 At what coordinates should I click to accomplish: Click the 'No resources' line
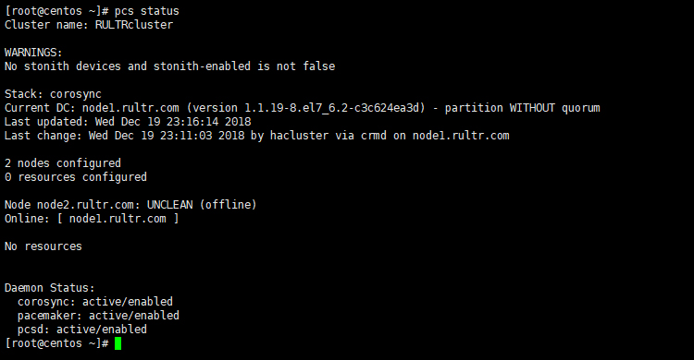(x=43, y=246)
